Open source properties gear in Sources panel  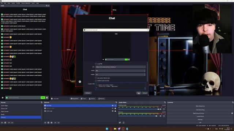click(52, 123)
